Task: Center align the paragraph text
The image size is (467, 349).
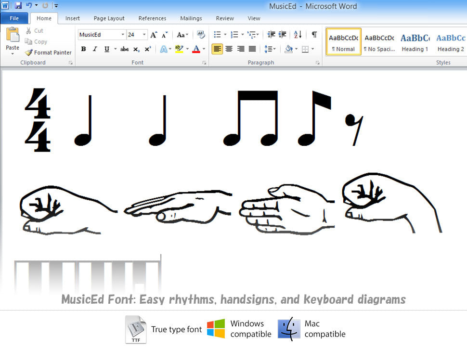Action: (229, 49)
